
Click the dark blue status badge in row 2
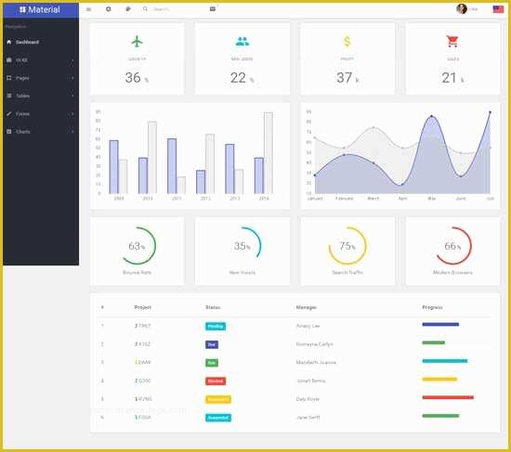212,344
